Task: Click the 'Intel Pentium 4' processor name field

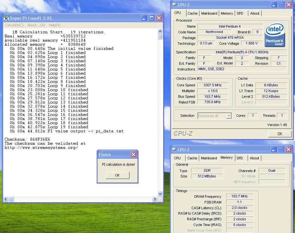Action: (230, 26)
